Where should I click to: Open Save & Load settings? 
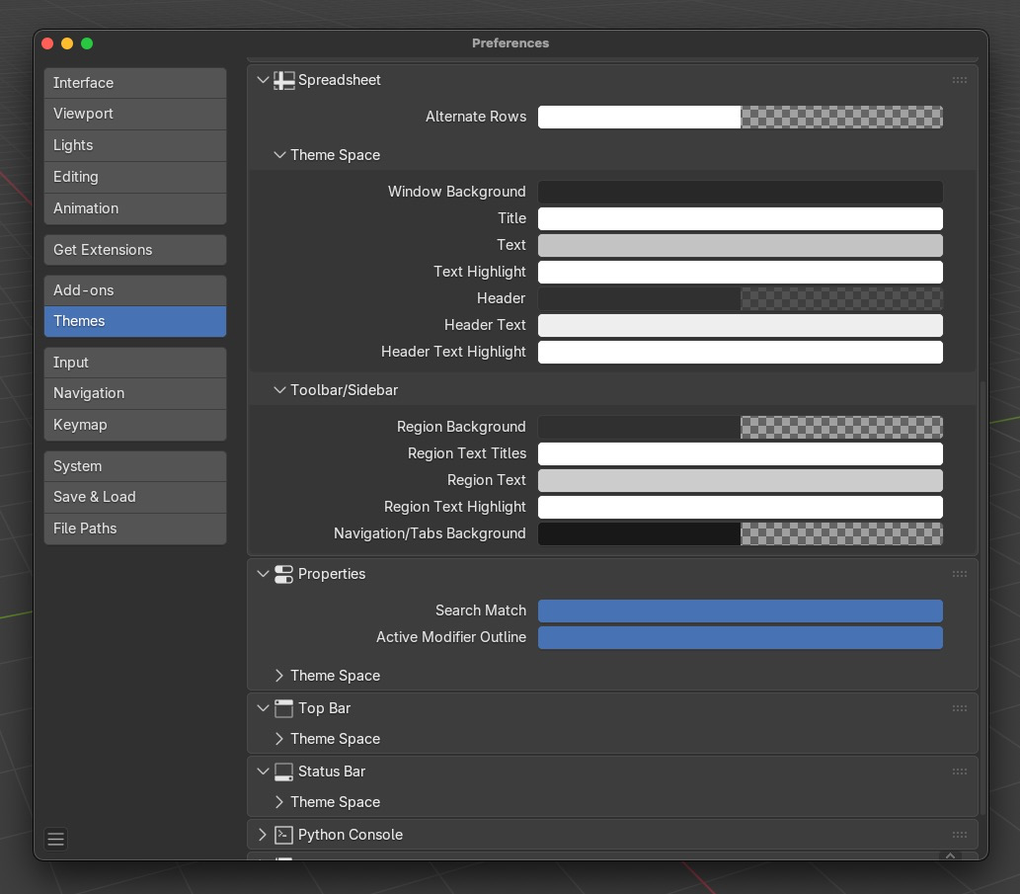[135, 498]
